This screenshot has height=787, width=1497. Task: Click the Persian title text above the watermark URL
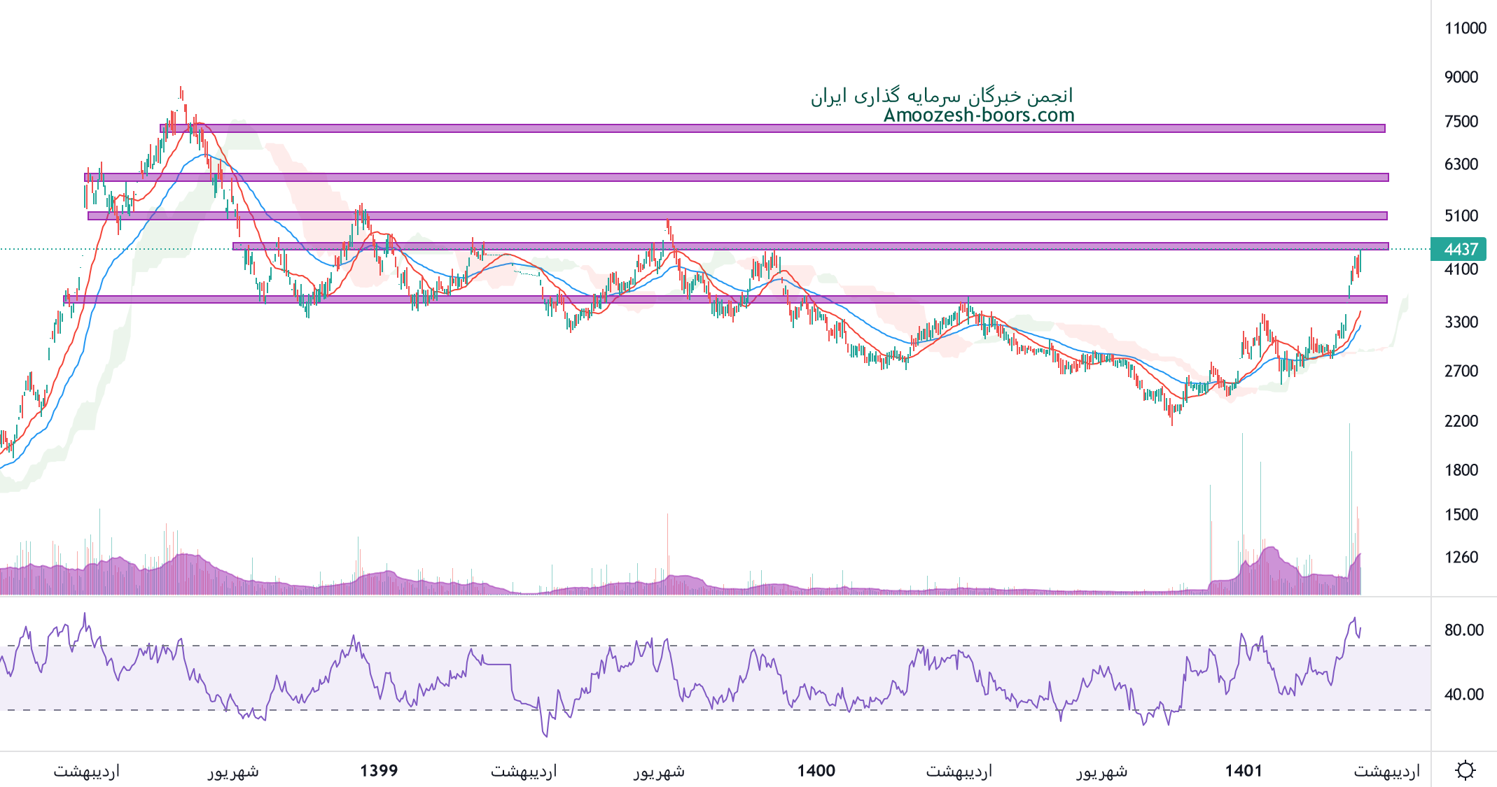pyautogui.click(x=941, y=96)
